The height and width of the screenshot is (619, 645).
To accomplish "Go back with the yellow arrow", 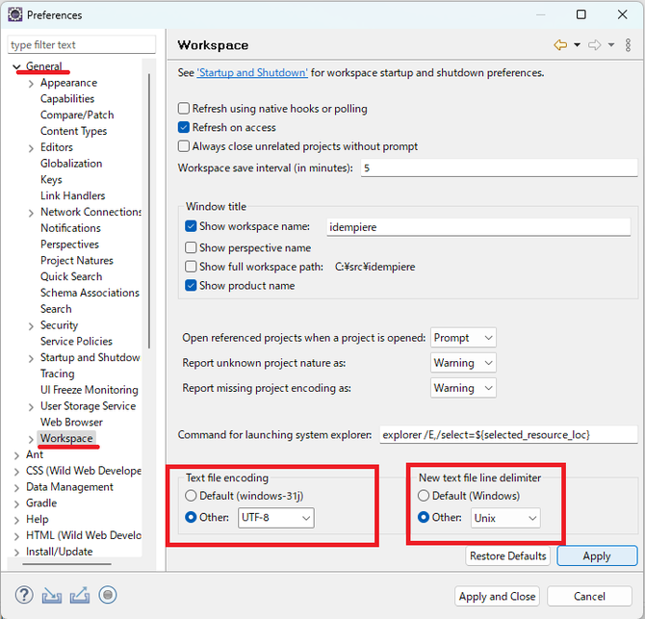I will tap(560, 45).
